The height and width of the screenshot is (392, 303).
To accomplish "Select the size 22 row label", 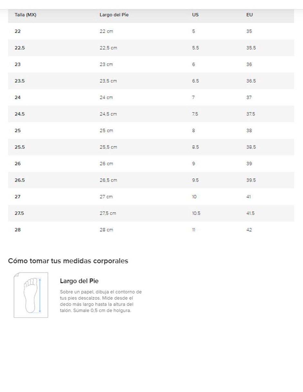I will [18, 31].
